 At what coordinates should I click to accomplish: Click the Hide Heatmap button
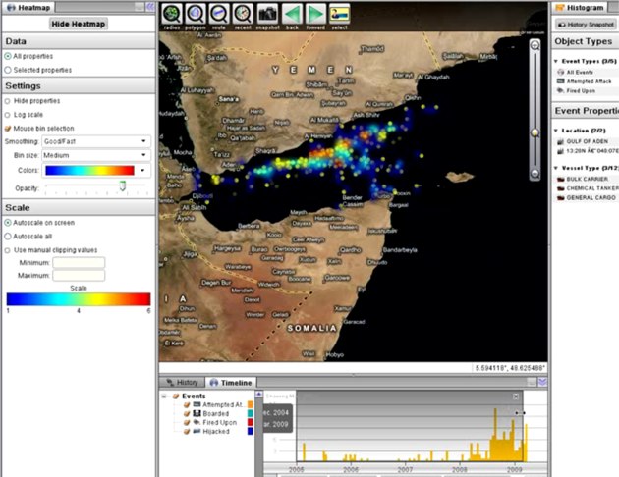(x=78, y=24)
